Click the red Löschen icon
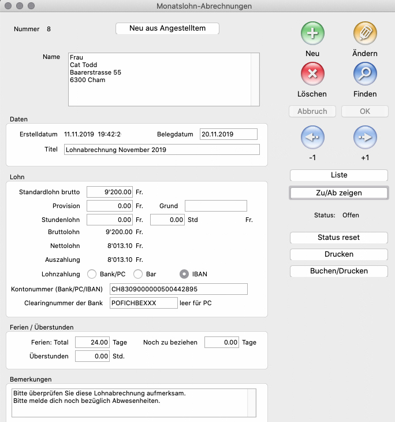Screen dimensions: 395x422 coord(312,74)
